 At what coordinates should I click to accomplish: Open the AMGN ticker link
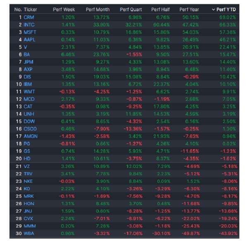[x=31, y=136]
